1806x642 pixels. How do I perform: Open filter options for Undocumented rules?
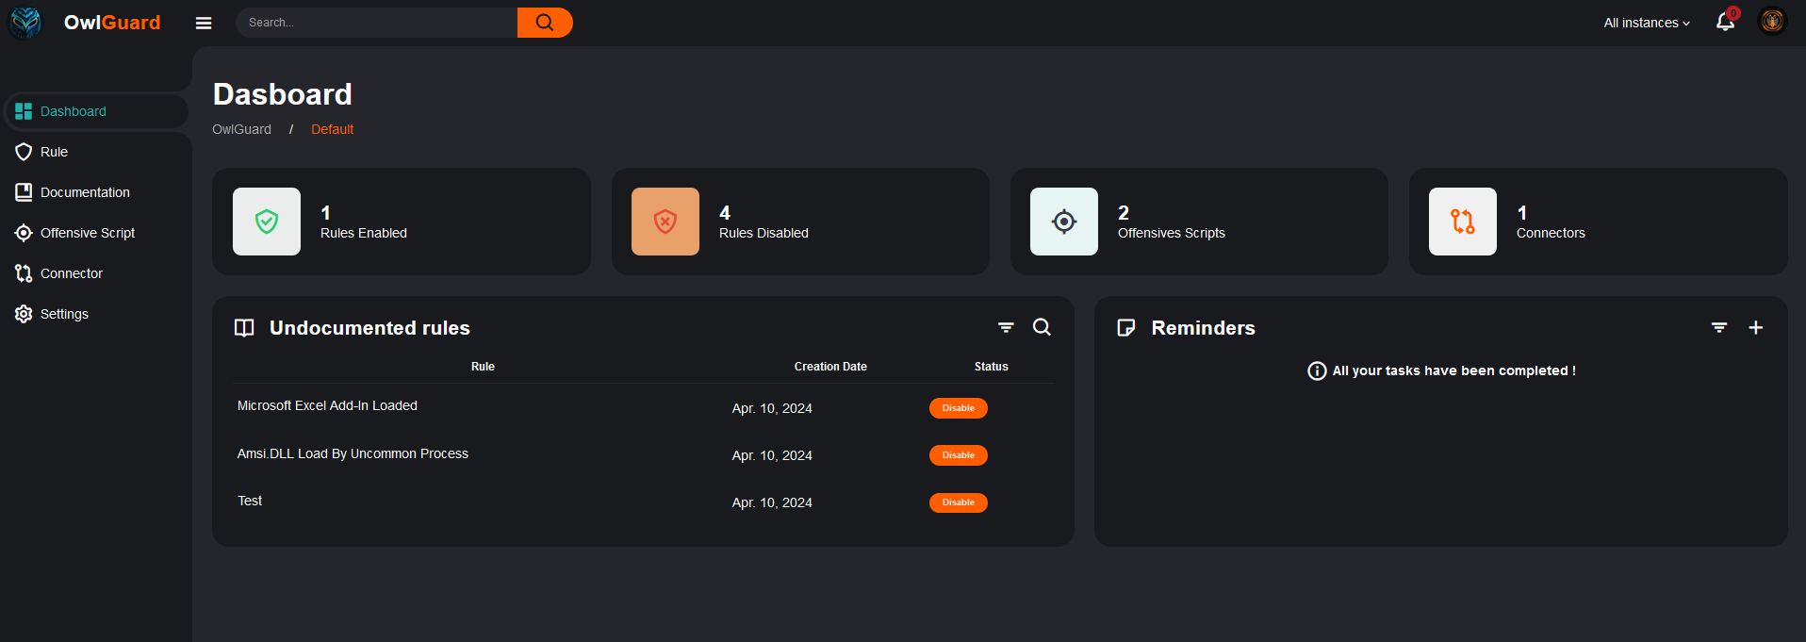point(1006,327)
